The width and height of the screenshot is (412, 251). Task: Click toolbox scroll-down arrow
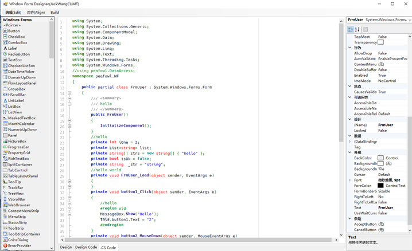[52, 248]
